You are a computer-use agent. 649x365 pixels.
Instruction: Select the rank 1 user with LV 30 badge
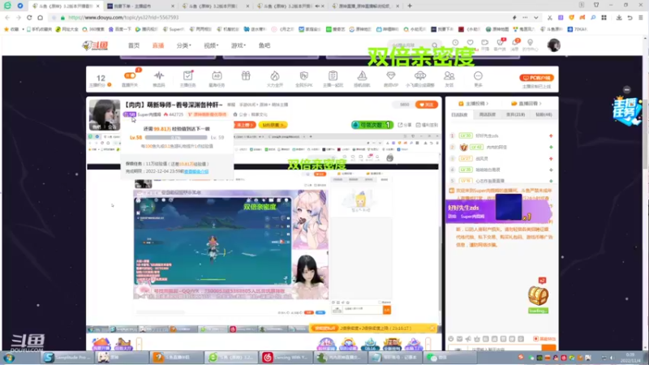501,135
